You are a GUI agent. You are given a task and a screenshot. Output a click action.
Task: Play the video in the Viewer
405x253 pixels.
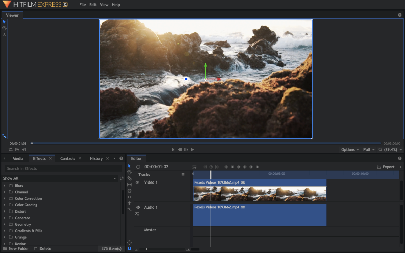click(x=192, y=150)
